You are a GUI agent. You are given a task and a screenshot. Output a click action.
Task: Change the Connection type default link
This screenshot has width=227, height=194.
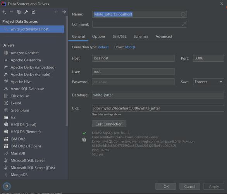pyautogui.click(x=103, y=47)
